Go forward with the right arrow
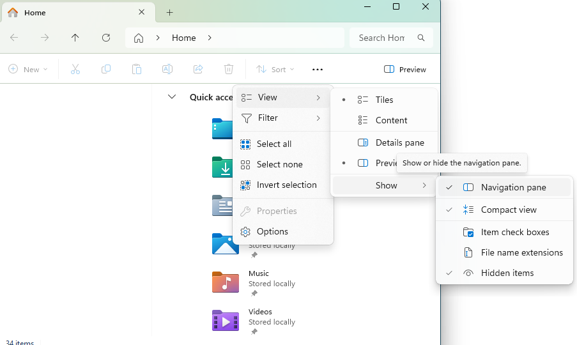 pos(45,38)
